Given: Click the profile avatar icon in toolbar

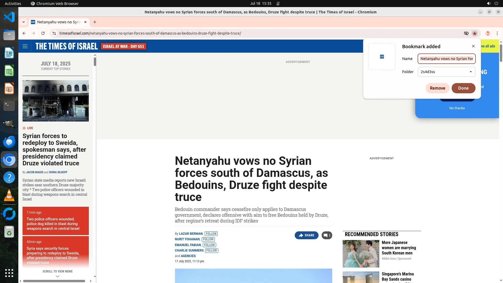Looking at the screenshot, I should [x=488, y=33].
